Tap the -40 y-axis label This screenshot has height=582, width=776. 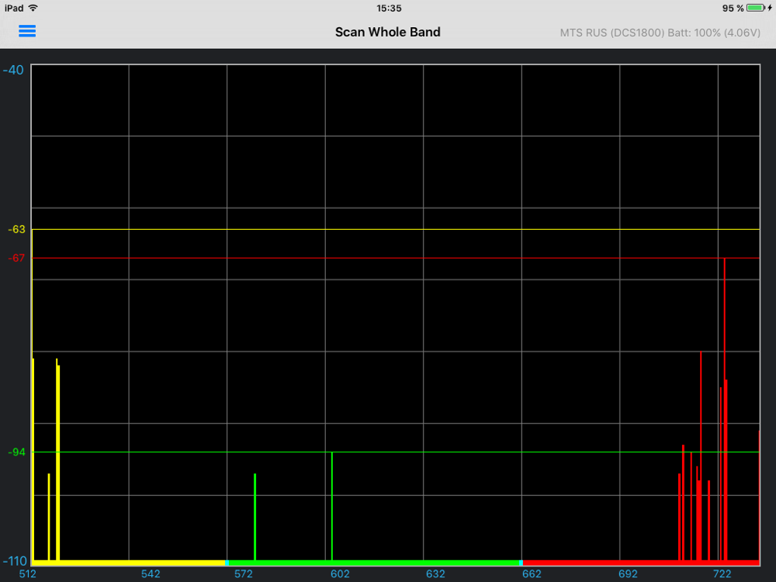[13, 71]
